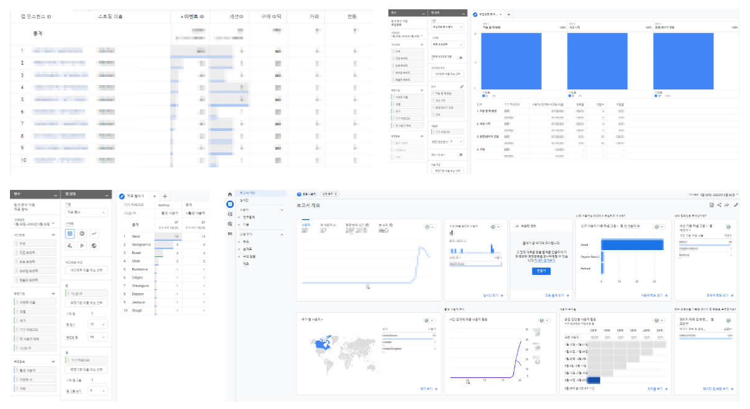The height and width of the screenshot is (409, 750).
Task: Open the 국가 별 사용자 card title dropdown
Action: click(x=313, y=319)
